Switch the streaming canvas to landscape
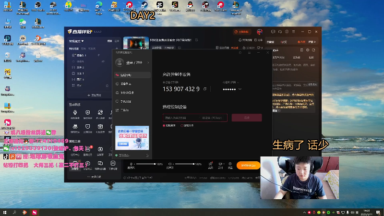The height and width of the screenshot is (216, 384). [x=110, y=41]
